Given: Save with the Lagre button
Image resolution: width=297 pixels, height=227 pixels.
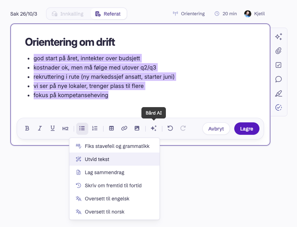Looking at the screenshot, I should pyautogui.click(x=247, y=129).
